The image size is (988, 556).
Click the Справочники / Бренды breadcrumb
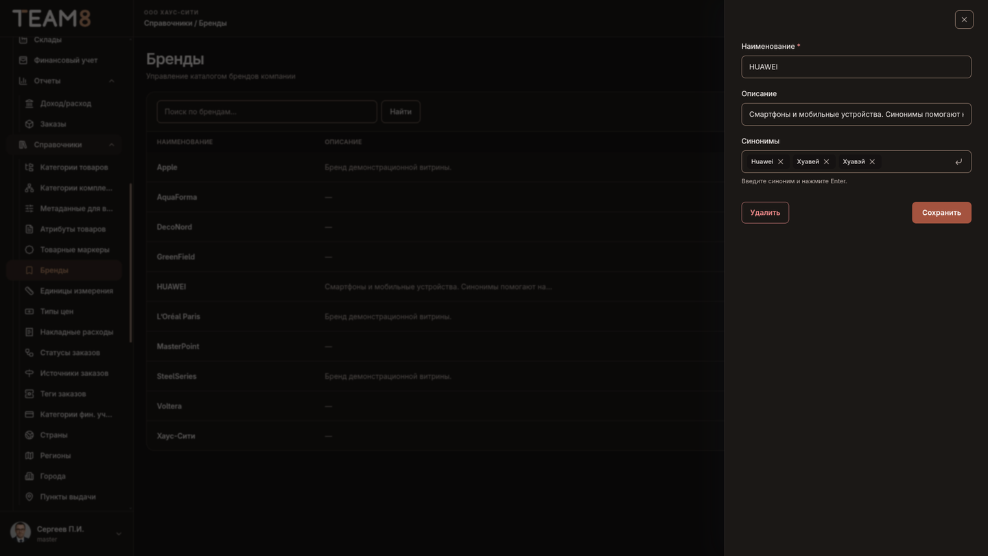pyautogui.click(x=185, y=23)
